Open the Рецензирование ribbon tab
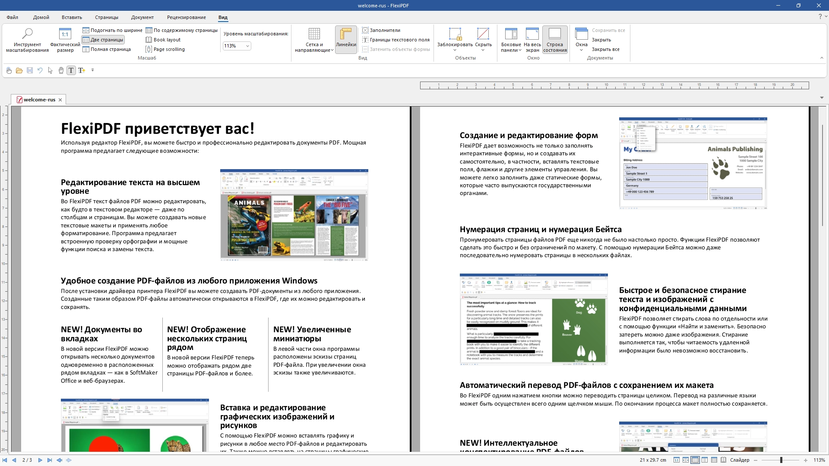The width and height of the screenshot is (829, 466). [186, 17]
